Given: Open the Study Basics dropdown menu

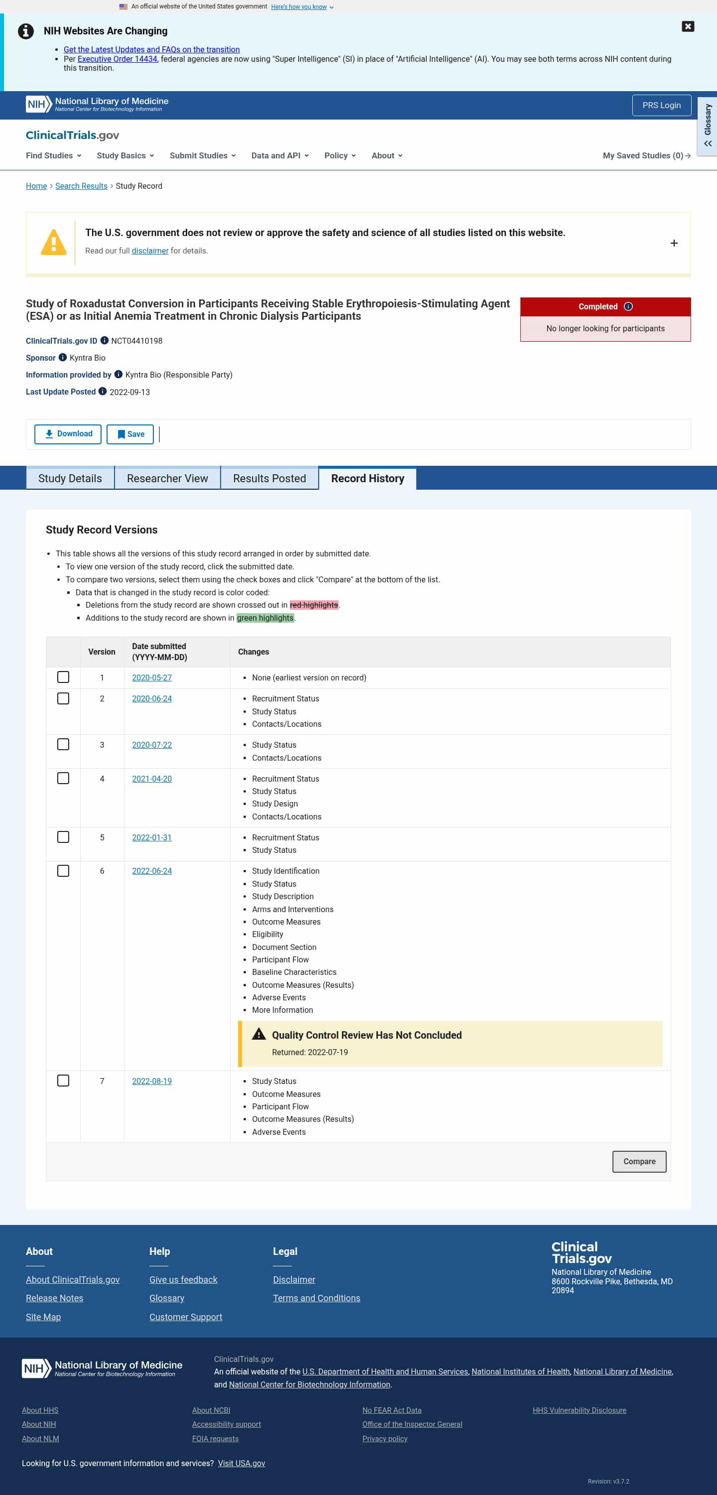Looking at the screenshot, I should click(x=125, y=155).
